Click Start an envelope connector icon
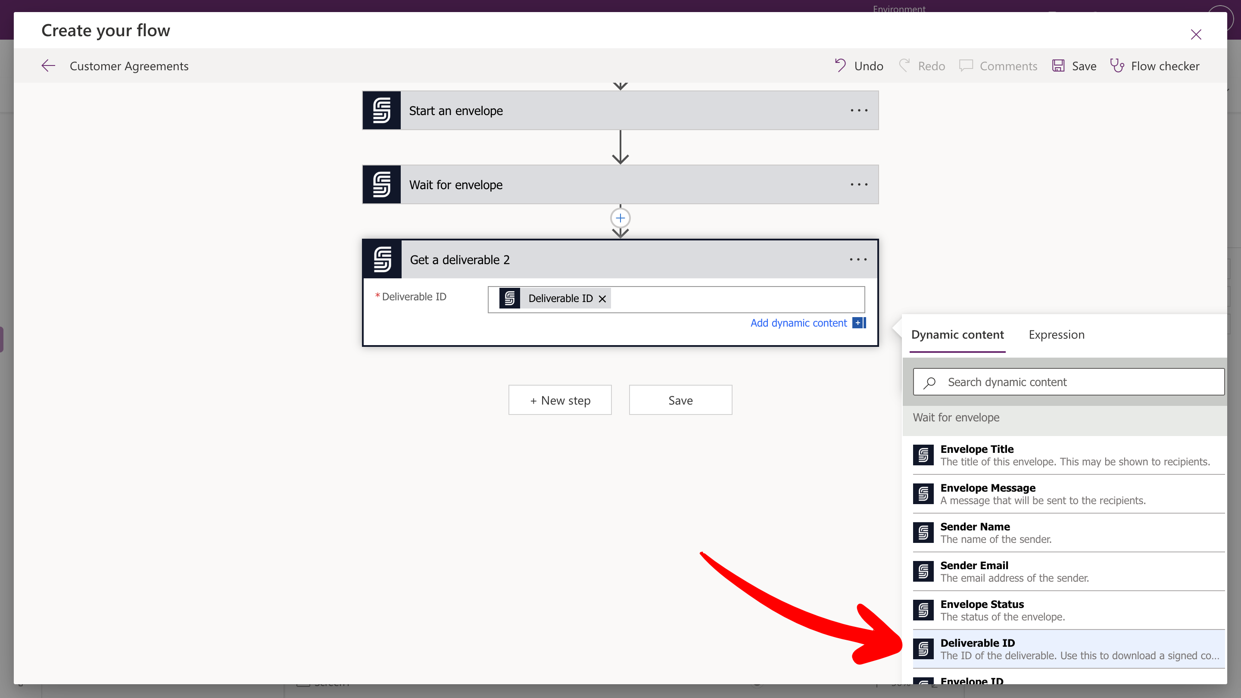 click(x=381, y=110)
